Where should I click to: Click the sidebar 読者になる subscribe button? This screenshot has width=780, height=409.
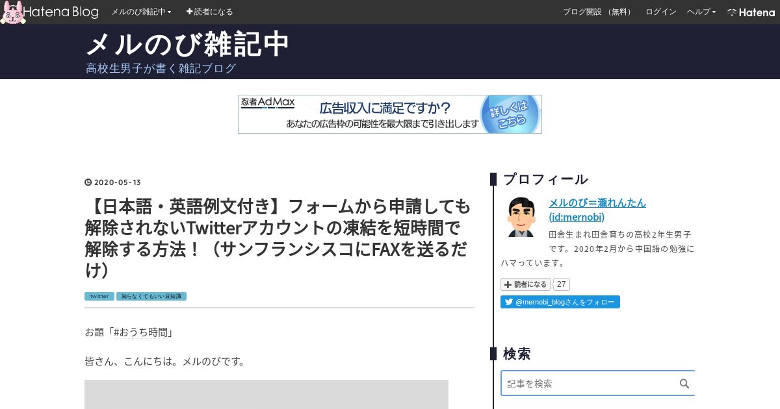(x=525, y=284)
